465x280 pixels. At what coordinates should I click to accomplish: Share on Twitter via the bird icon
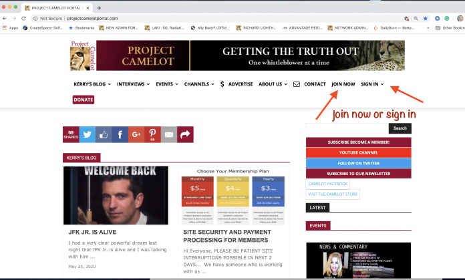coord(87,135)
